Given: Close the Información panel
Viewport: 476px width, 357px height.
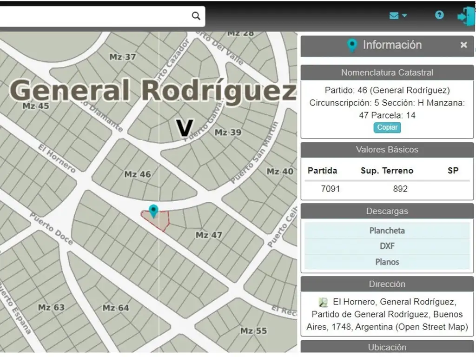Looking at the screenshot, I should [463, 45].
